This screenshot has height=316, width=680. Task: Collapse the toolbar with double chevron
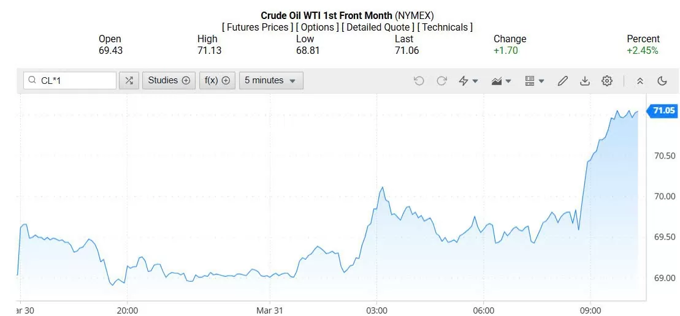click(640, 81)
